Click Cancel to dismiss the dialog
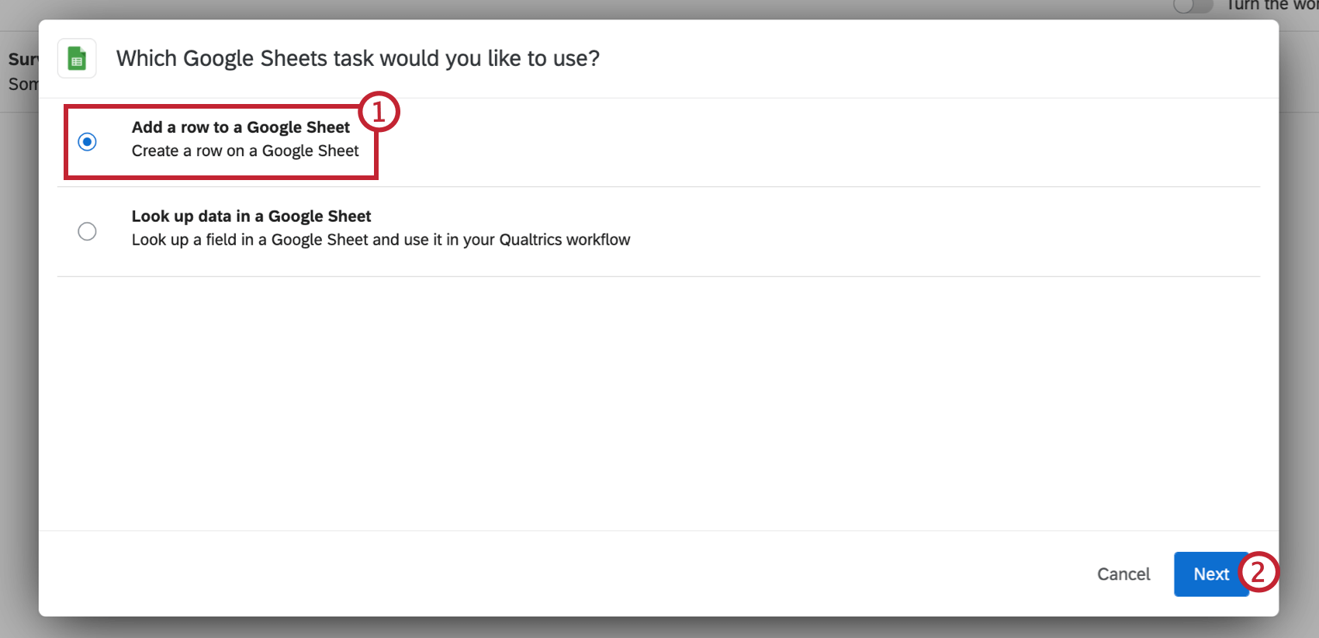Screen dimensions: 1319x638 [x=1123, y=574]
